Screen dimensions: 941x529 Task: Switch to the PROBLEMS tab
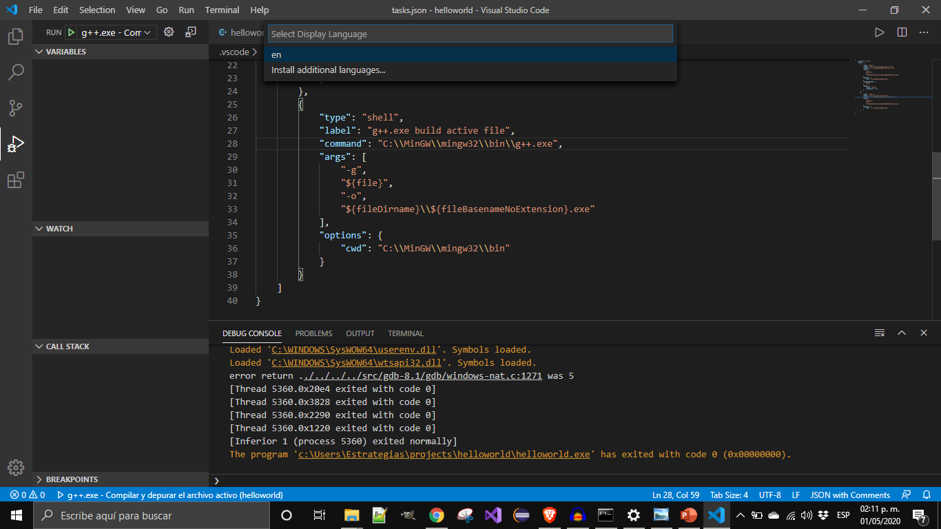pos(313,333)
